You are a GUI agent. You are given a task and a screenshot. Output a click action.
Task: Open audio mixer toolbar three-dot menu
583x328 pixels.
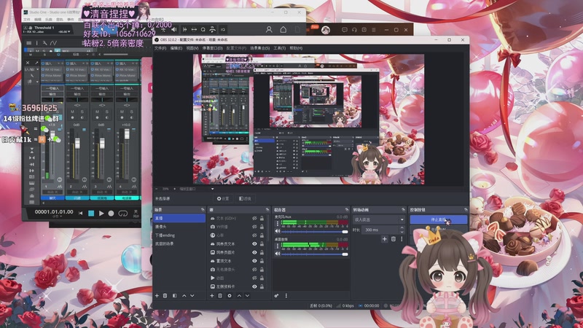[x=286, y=296]
